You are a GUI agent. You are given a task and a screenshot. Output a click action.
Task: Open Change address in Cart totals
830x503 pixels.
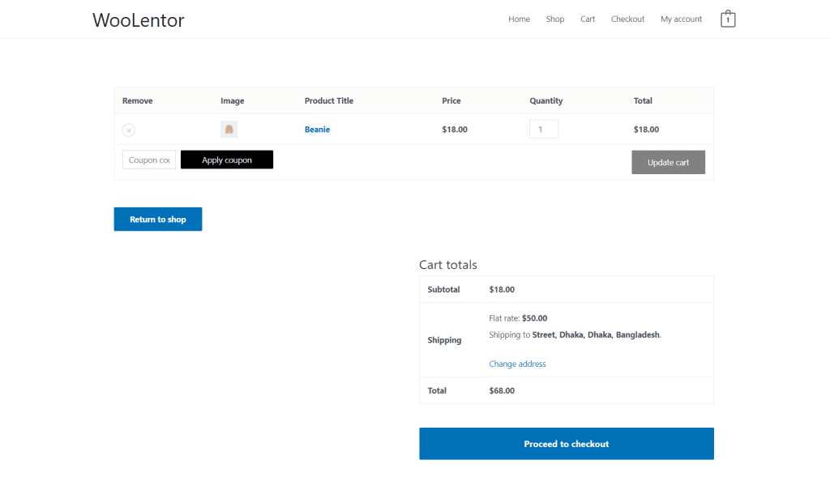[517, 364]
